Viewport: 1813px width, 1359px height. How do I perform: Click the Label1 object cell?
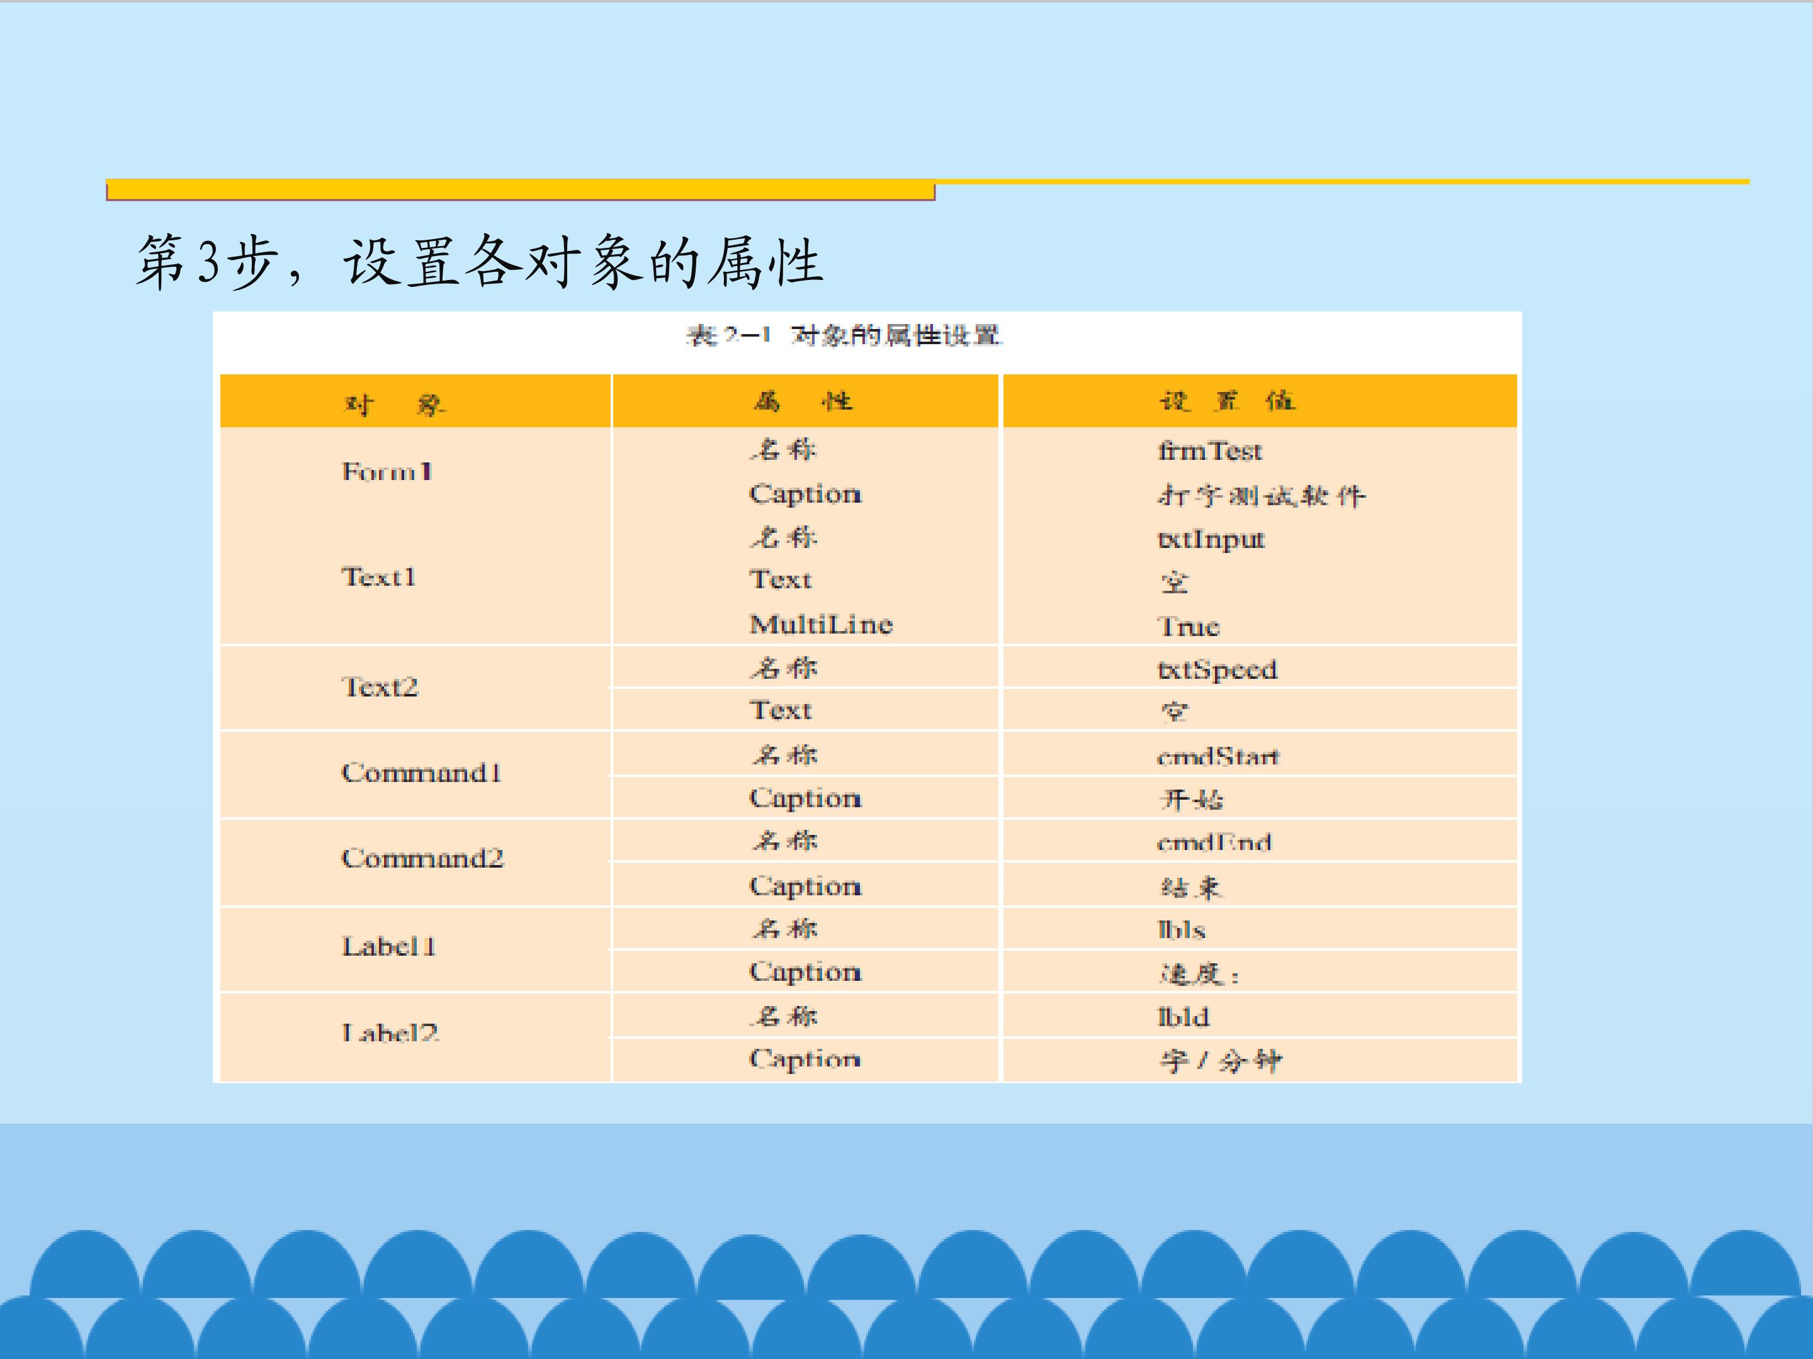(415, 948)
